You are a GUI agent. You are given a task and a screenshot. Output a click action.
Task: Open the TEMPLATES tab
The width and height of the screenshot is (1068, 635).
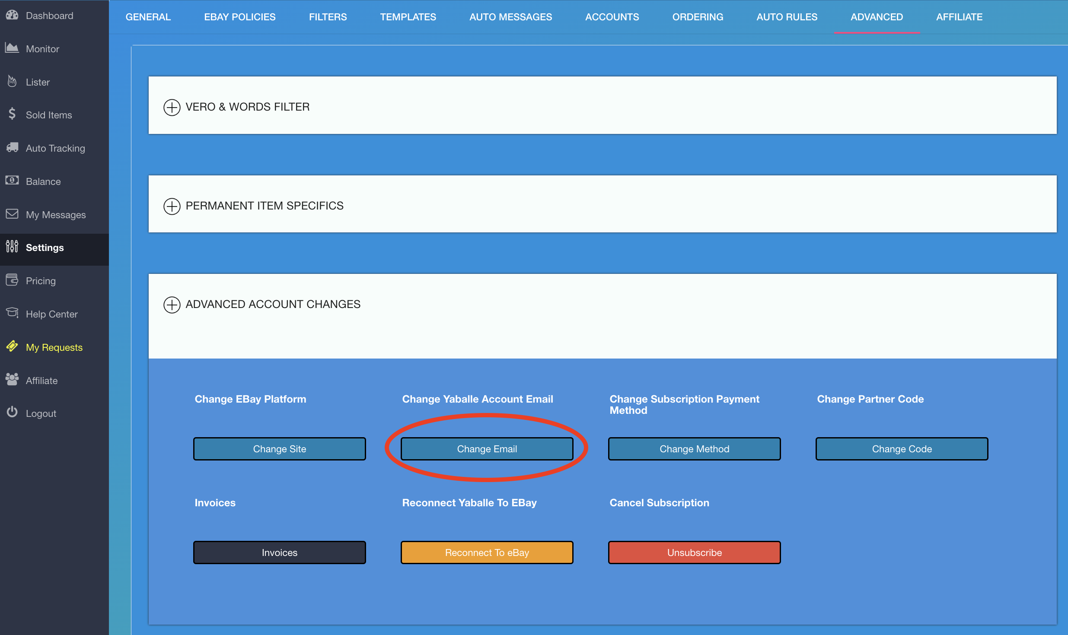click(408, 17)
